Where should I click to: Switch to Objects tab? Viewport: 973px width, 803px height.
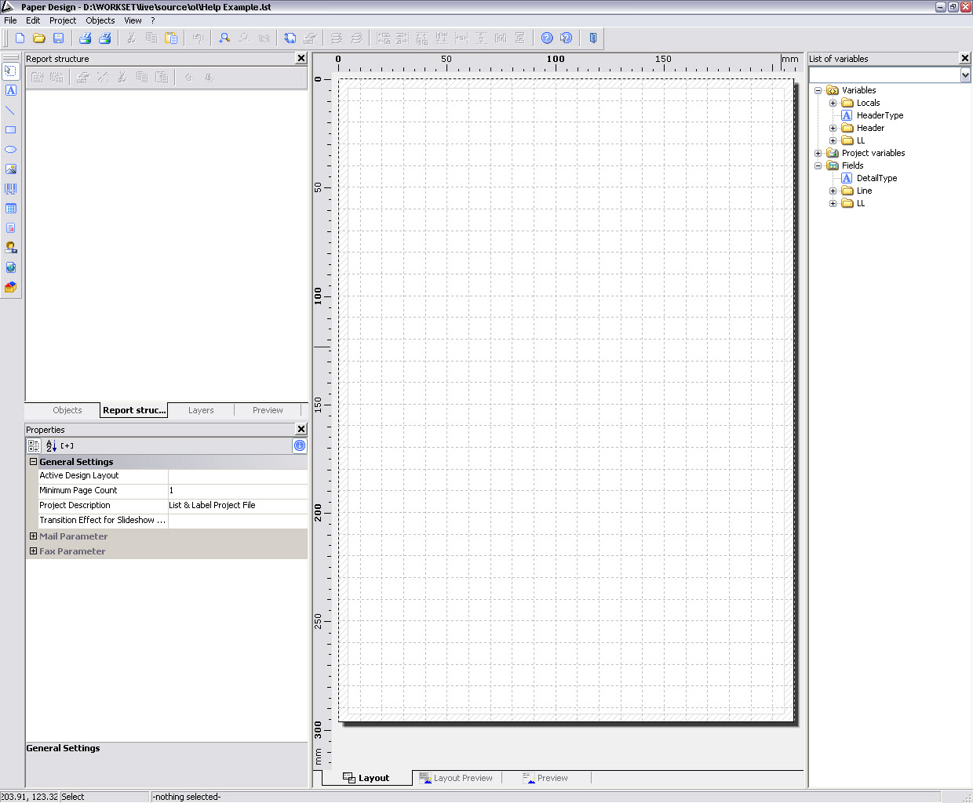(67, 410)
